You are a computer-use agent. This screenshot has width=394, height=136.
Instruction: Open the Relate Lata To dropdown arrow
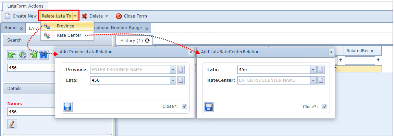(75, 16)
